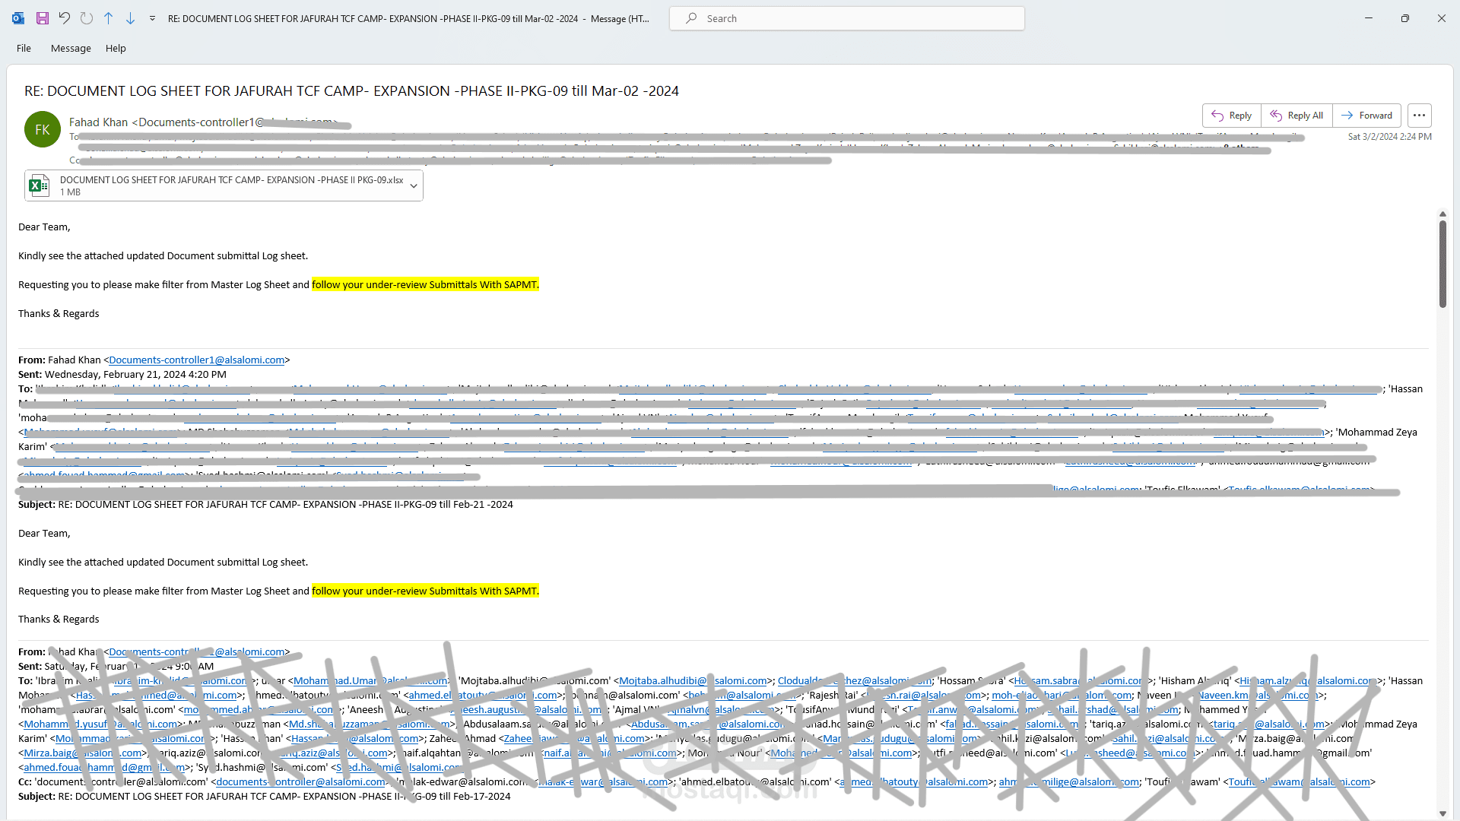1460x821 pixels.
Task: Click the Redo icon in quick access
Action: (x=87, y=18)
